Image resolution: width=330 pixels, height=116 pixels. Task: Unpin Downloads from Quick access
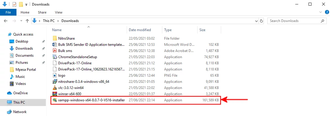click(x=43, y=48)
